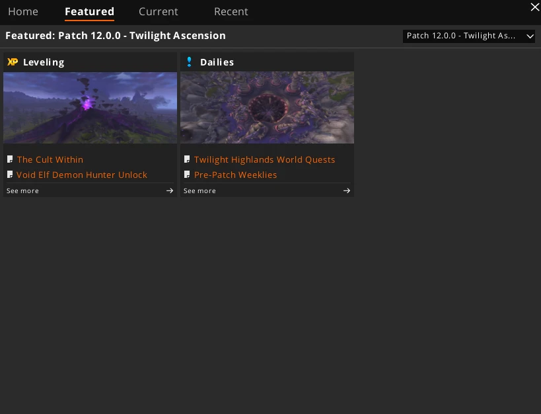Click the See more arrow in Dailies card
541x414 pixels.
(x=347, y=190)
